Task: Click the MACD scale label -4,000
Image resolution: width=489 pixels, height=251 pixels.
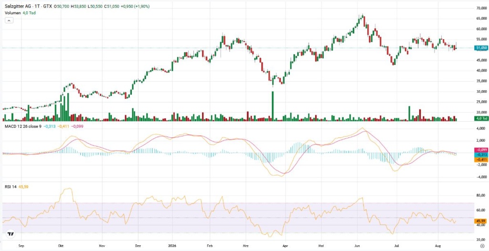Action: (480, 178)
